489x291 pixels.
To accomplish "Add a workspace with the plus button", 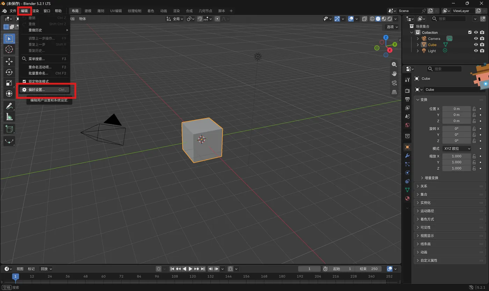I will coord(231,11).
